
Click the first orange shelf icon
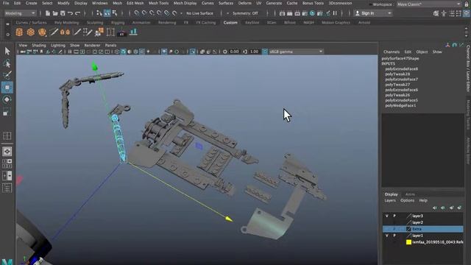click(19, 32)
